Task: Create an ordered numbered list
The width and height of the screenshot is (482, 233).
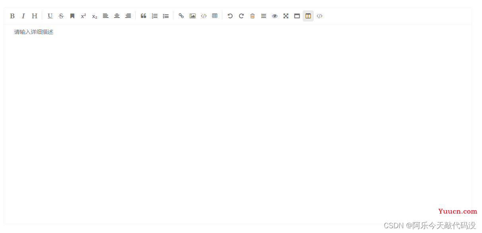Action: [155, 16]
